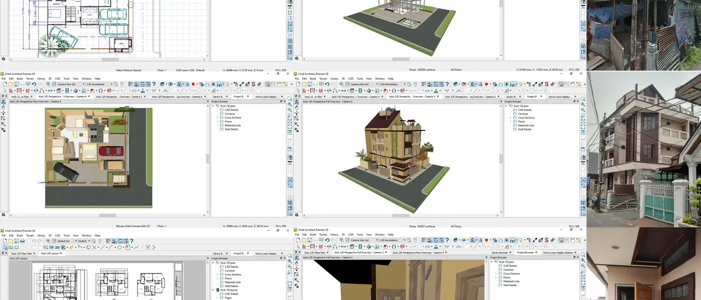Click 'Done: 203831 surfaces' status text

(422, 226)
